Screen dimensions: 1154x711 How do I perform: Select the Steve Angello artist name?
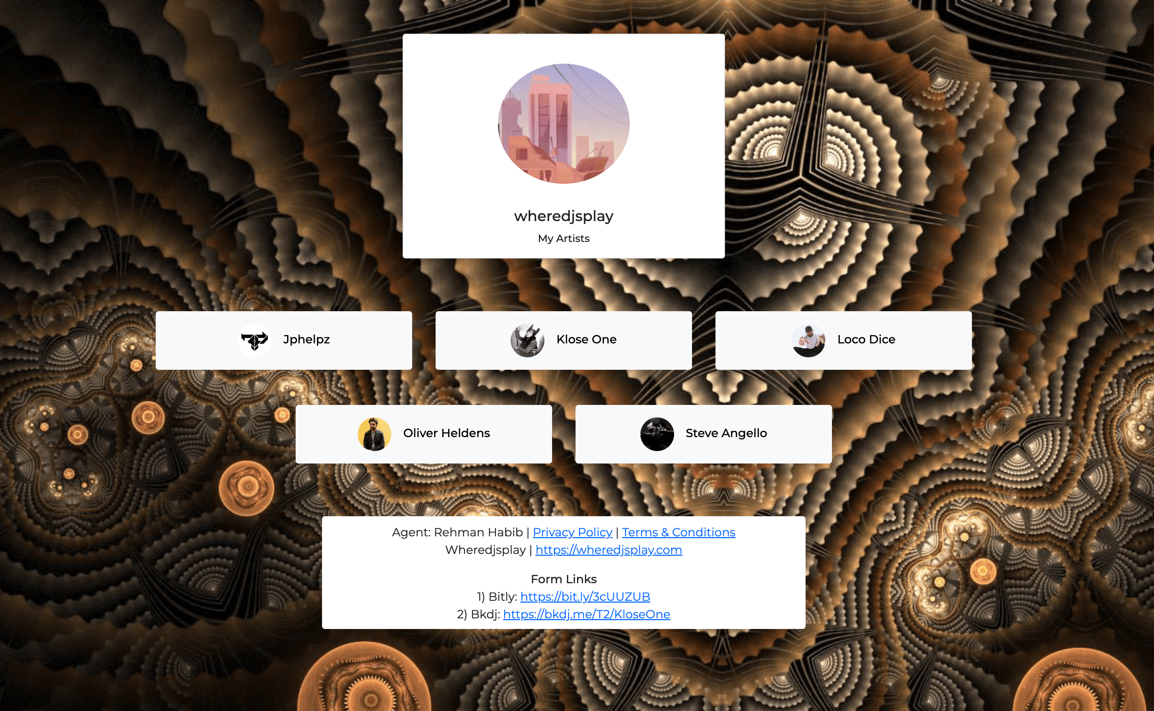[726, 433]
